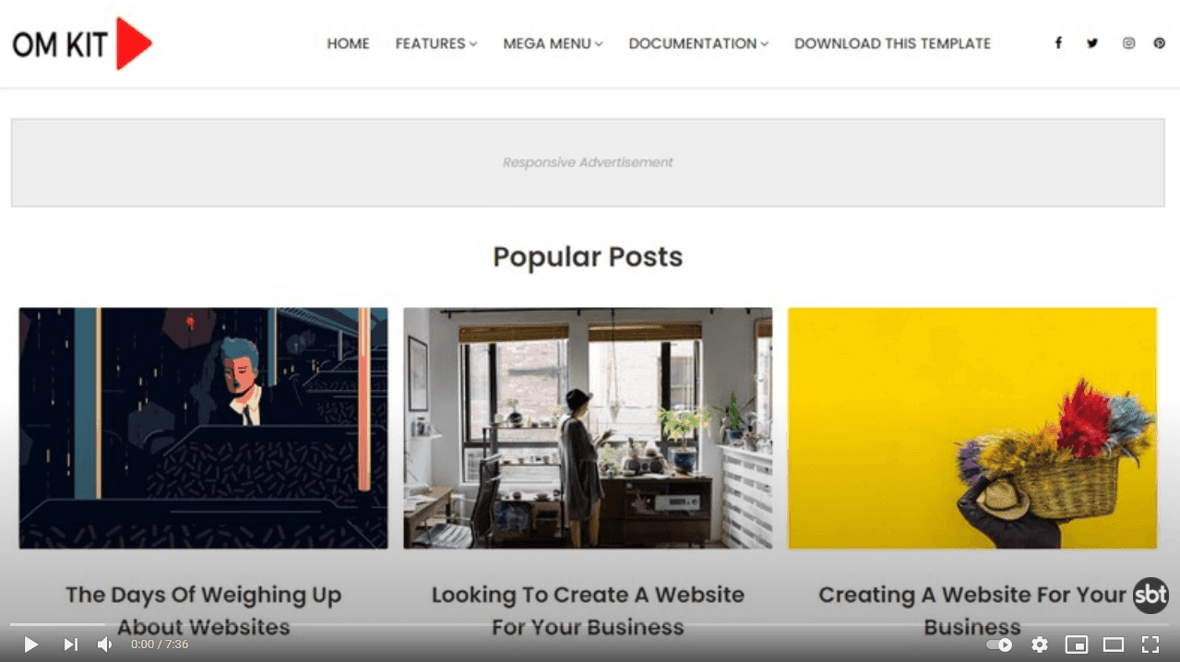Toggle the autoplay switch
This screenshot has height=662, width=1180.
pos(999,644)
